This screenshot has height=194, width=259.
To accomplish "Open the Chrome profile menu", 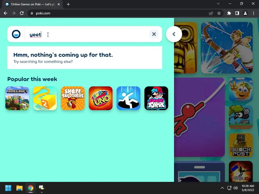I will (245, 13).
